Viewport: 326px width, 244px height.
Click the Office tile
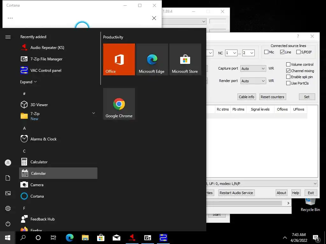119,59
